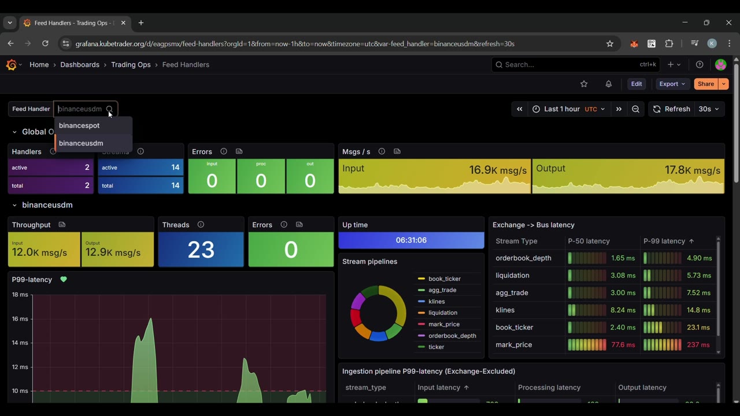Viewport: 740px width, 416px height.
Task: Click the Errors panel info icon in Global row
Action: click(224, 151)
